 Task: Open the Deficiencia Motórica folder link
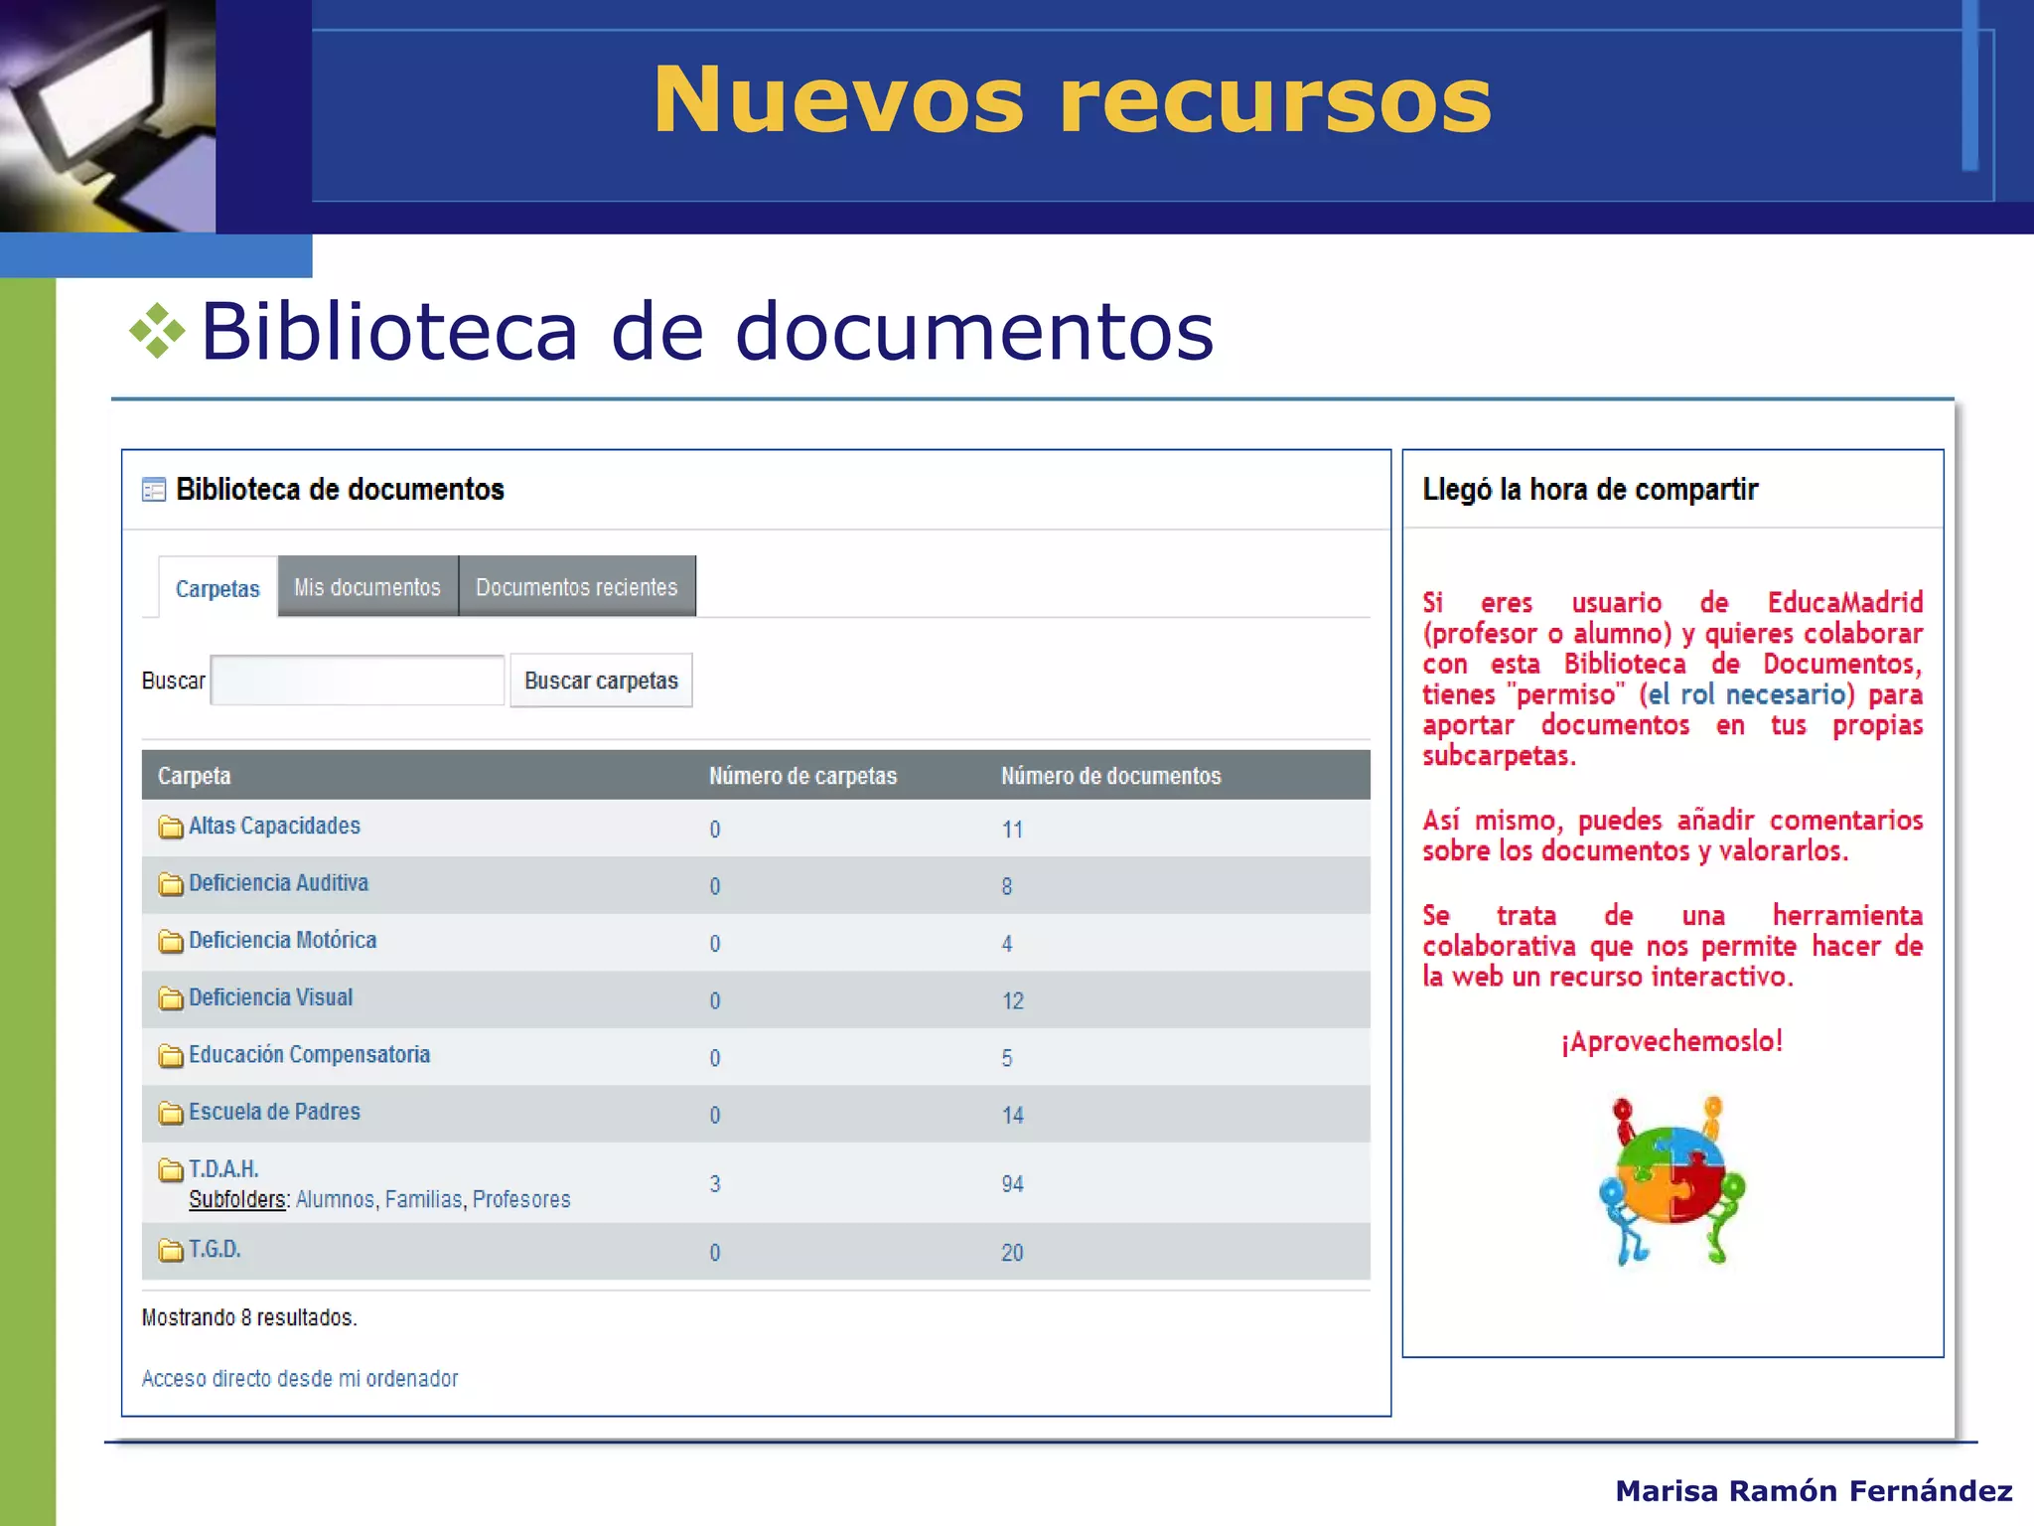pos(282,940)
